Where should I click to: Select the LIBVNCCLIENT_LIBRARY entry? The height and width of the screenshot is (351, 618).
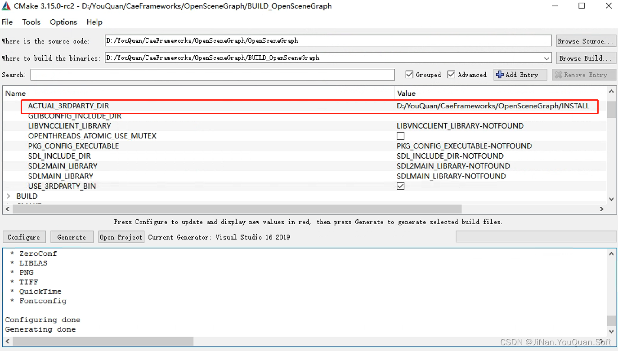pyautogui.click(x=69, y=126)
